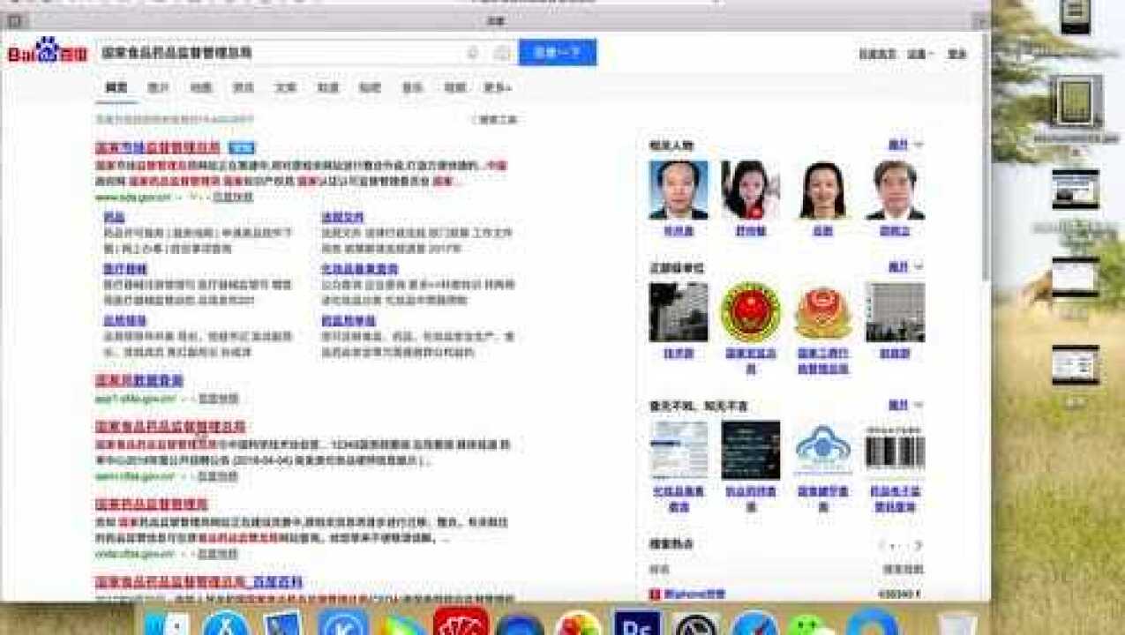The width and height of the screenshot is (1125, 635).
Task: Open third result 国家食品药品监督管理总局
Action: click(170, 427)
